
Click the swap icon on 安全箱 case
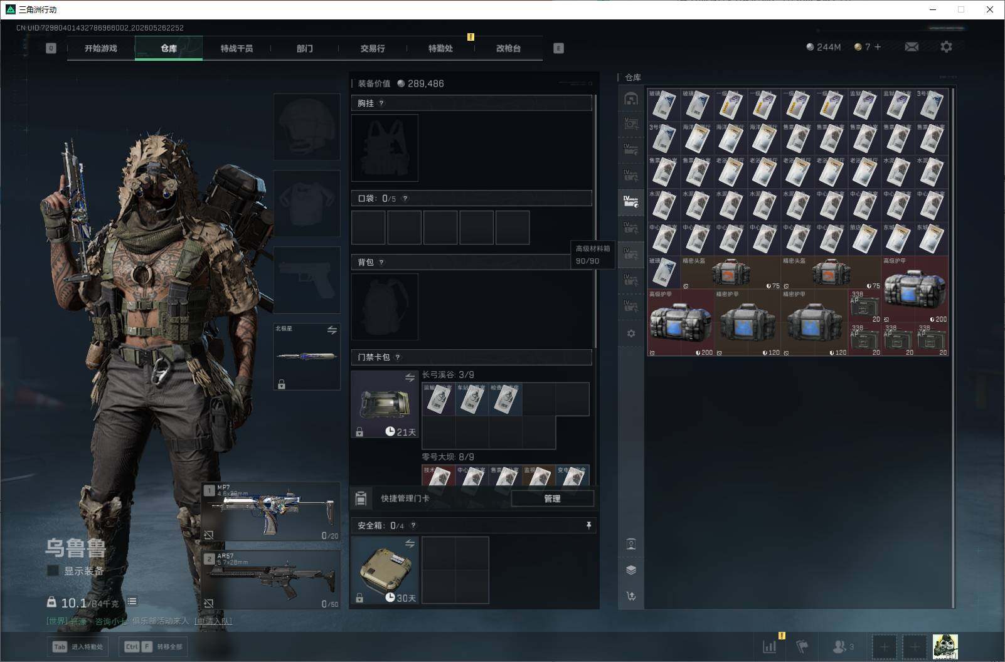click(x=410, y=544)
